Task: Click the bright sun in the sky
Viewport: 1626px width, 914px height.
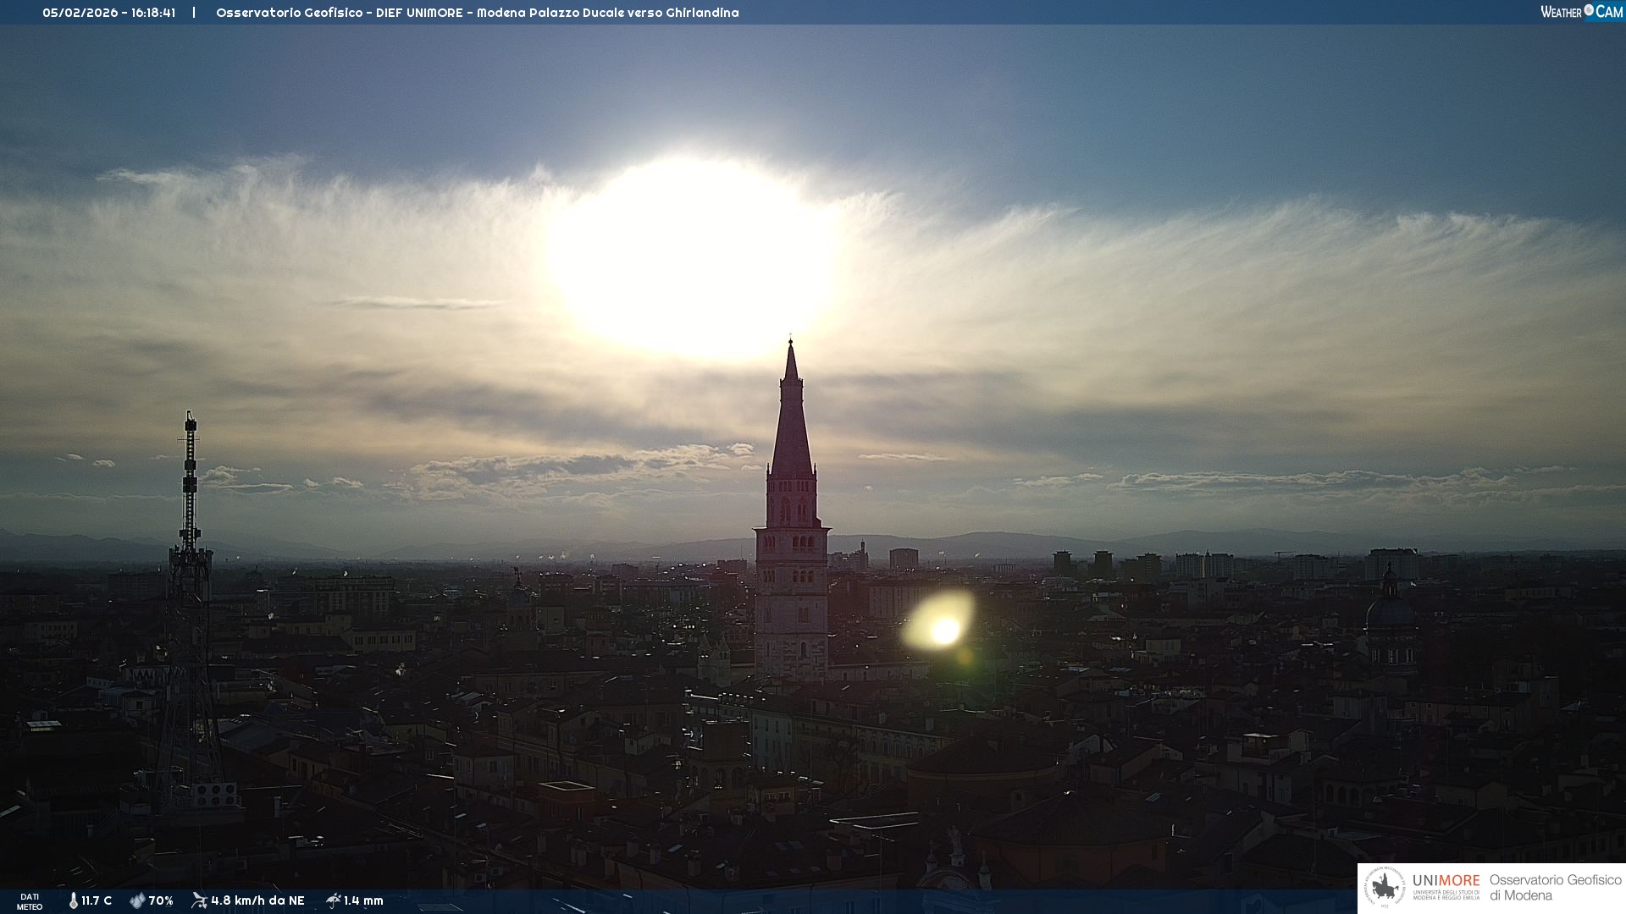Action: tap(694, 258)
